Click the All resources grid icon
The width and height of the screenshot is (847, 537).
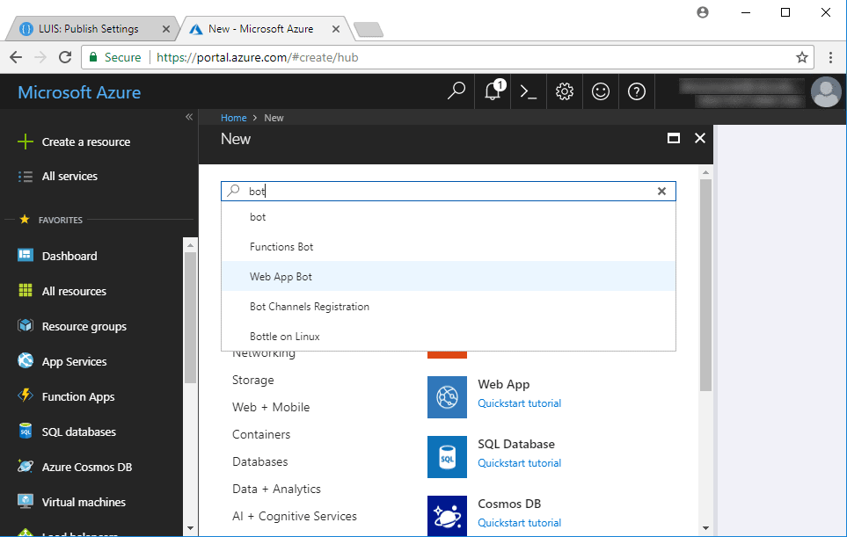coord(26,290)
